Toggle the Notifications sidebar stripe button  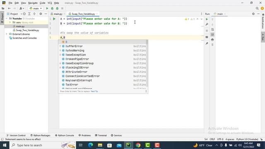263,22
